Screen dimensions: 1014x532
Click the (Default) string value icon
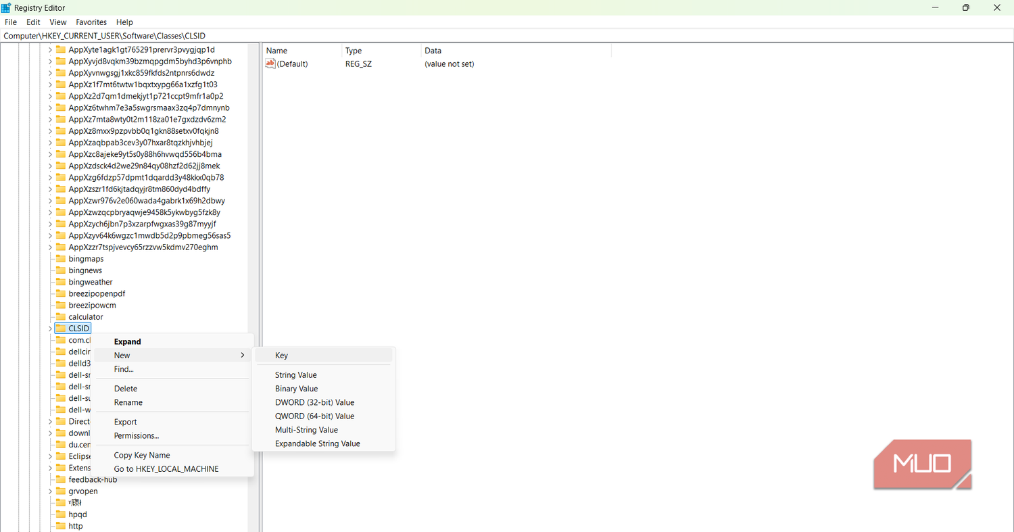click(270, 64)
